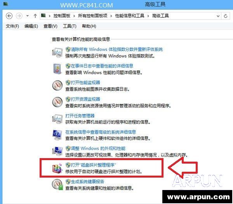Click the system information monitor icon
Image resolution: width=233 pixels, height=204 pixels.
[x=57, y=135]
